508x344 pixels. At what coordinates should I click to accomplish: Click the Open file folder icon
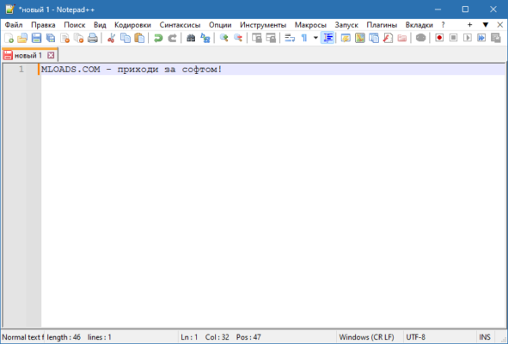[22, 38]
